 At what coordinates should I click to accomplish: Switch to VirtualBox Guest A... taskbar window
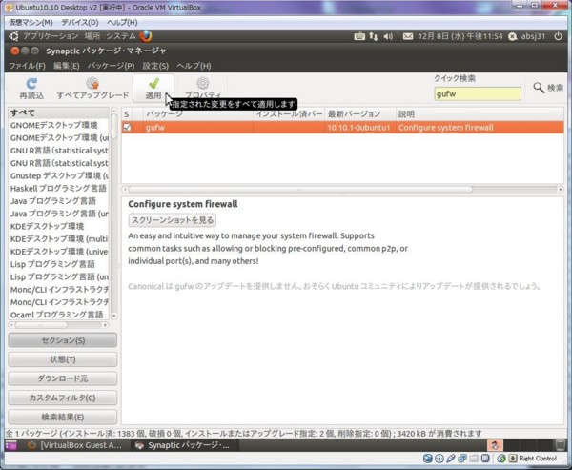(75, 445)
